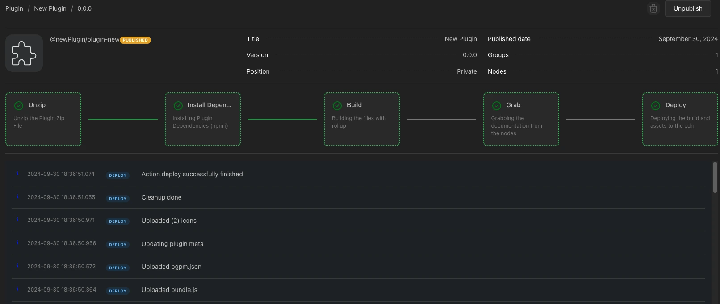The width and height of the screenshot is (720, 304).
Task: Click DEPLOY tag on 'Uploaded bundle.js' row
Action: coord(117,291)
